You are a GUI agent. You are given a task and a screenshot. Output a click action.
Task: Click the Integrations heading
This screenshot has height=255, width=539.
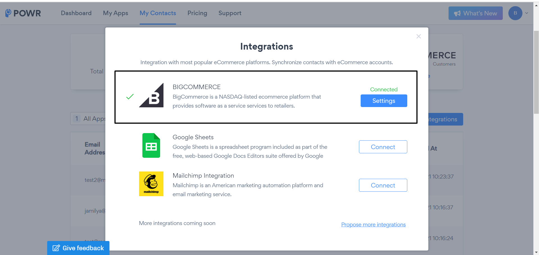(x=267, y=47)
